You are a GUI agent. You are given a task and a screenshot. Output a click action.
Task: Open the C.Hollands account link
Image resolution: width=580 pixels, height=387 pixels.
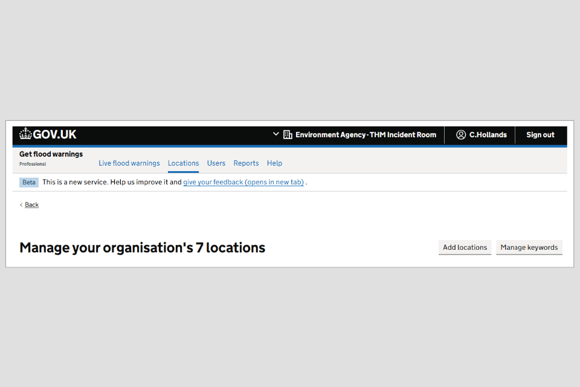point(488,135)
